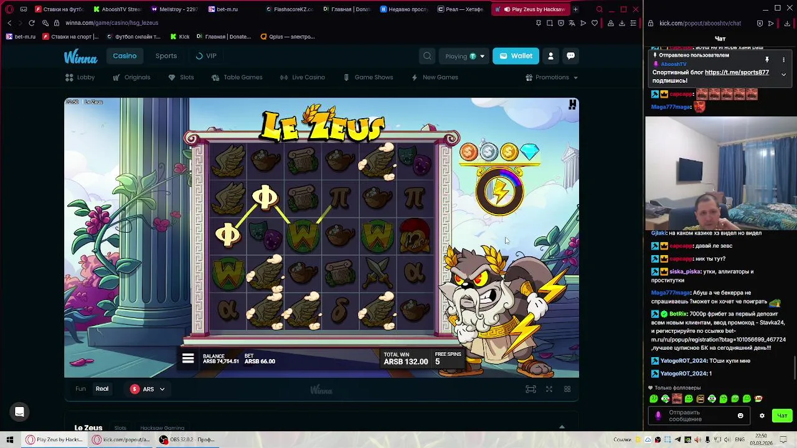This screenshot has width=797, height=448.
Task: Click the Winna logo
Action: 80,57
